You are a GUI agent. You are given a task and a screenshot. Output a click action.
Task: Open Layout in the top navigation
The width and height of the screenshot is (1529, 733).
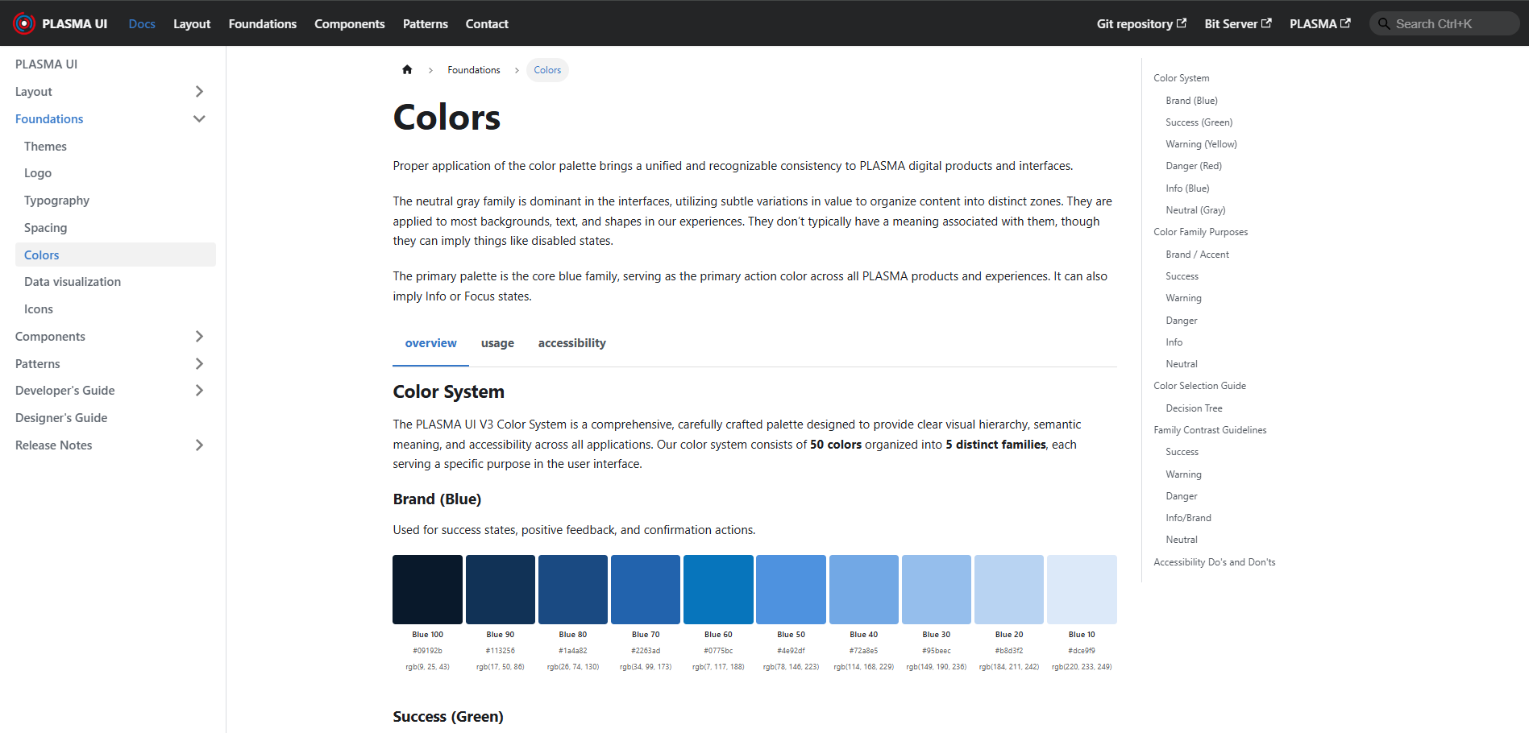pos(192,24)
